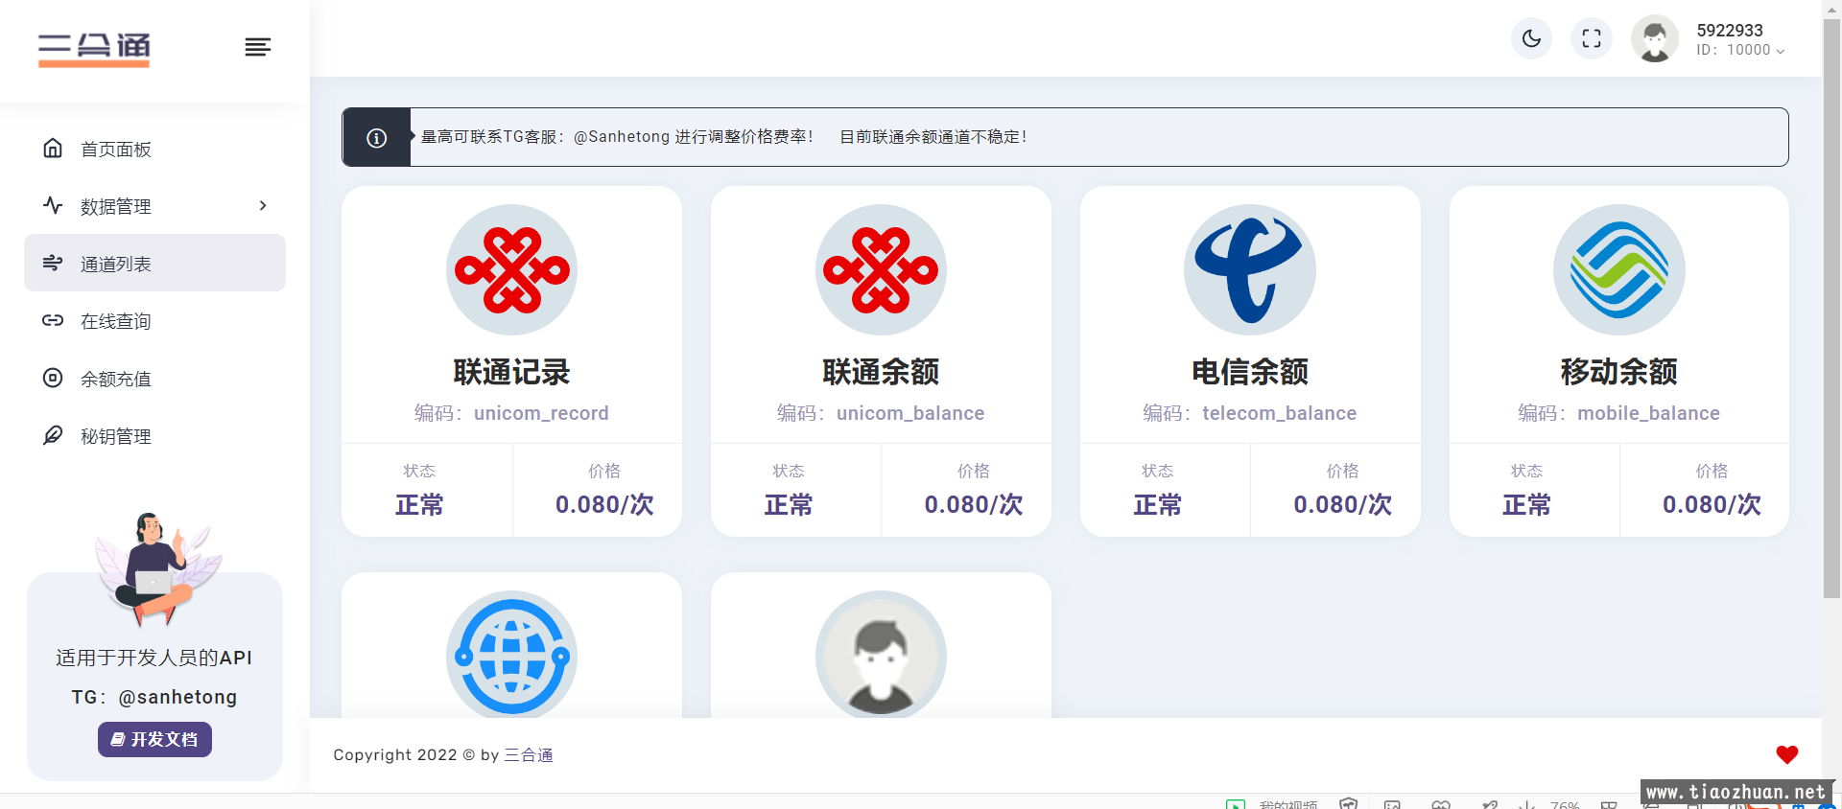Open 数据管理 menu item
The height and width of the screenshot is (809, 1842).
point(154,206)
